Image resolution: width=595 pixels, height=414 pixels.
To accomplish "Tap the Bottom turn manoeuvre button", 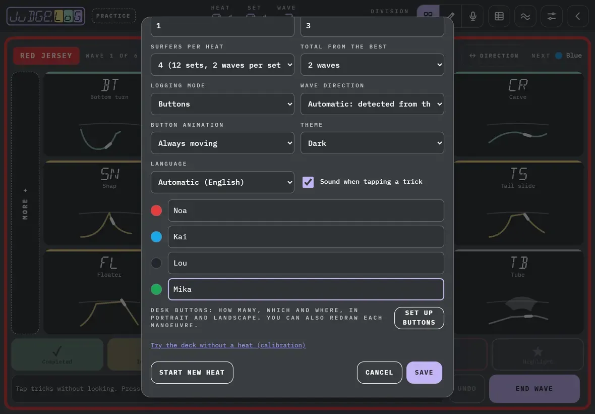I will point(93,114).
